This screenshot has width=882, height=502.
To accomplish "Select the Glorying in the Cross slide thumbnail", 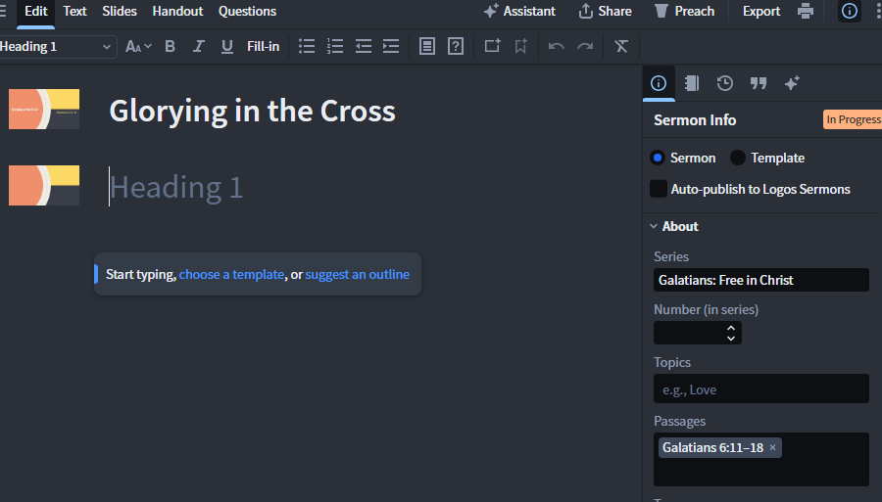I will pyautogui.click(x=44, y=109).
